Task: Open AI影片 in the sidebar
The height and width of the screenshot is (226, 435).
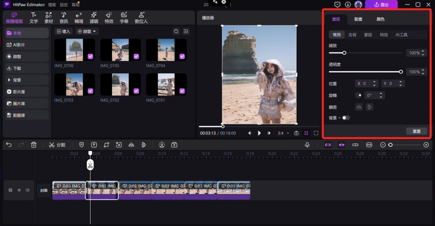Action: 27,45
